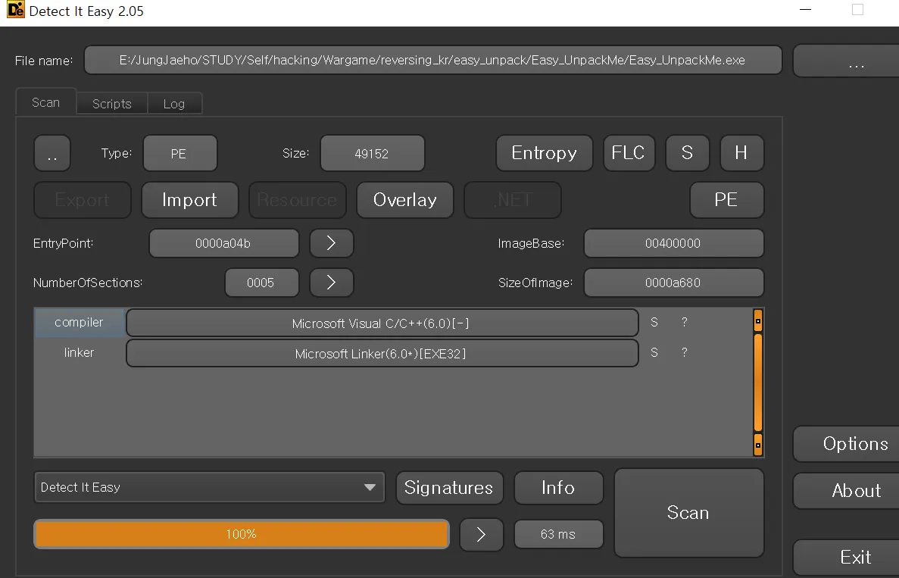Click the '..' button next to Type
899x578 pixels.
click(x=52, y=154)
